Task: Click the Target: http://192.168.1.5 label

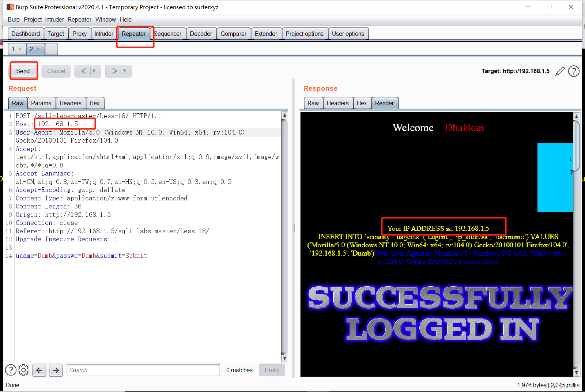Action: [x=515, y=71]
